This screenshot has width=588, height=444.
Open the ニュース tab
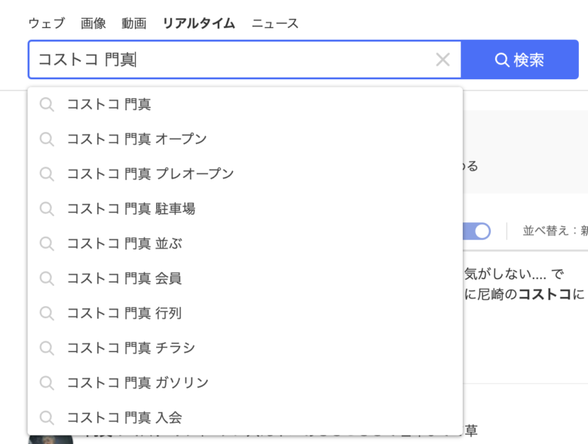(x=275, y=23)
